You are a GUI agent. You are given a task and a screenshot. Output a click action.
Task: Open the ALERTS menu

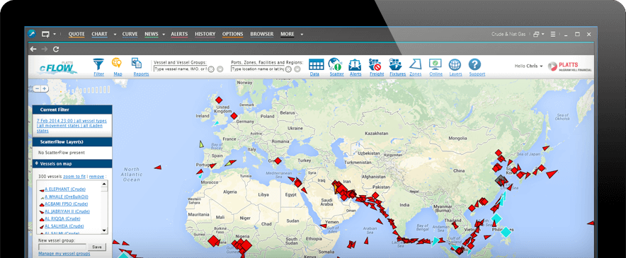point(179,35)
